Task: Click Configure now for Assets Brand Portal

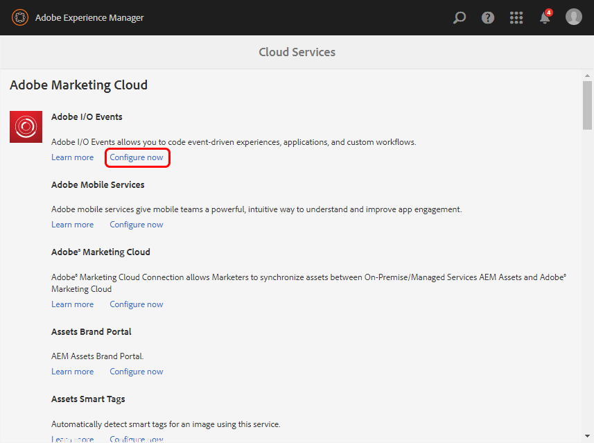Action: pyautogui.click(x=137, y=372)
